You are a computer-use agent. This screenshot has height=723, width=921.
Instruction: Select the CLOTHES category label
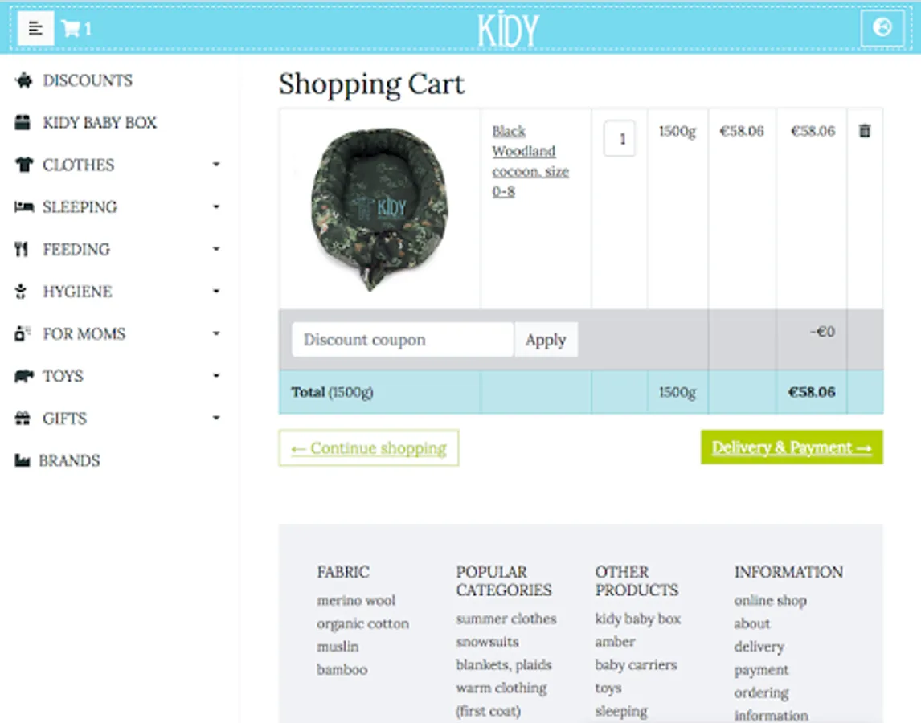[x=78, y=165]
